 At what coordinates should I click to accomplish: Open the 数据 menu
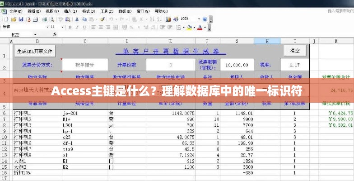[x=125, y=11]
